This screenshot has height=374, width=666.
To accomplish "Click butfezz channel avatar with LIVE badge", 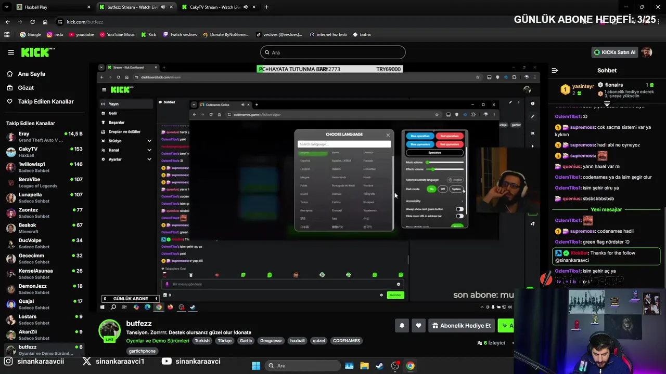I will click(110, 331).
